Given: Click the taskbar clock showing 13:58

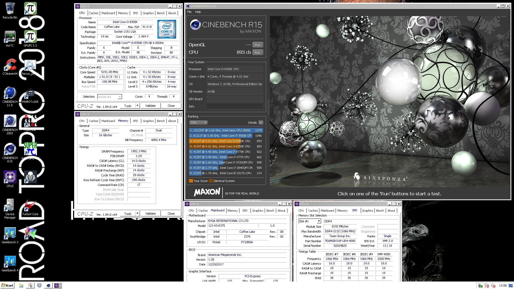Looking at the screenshot, I should [503, 286].
